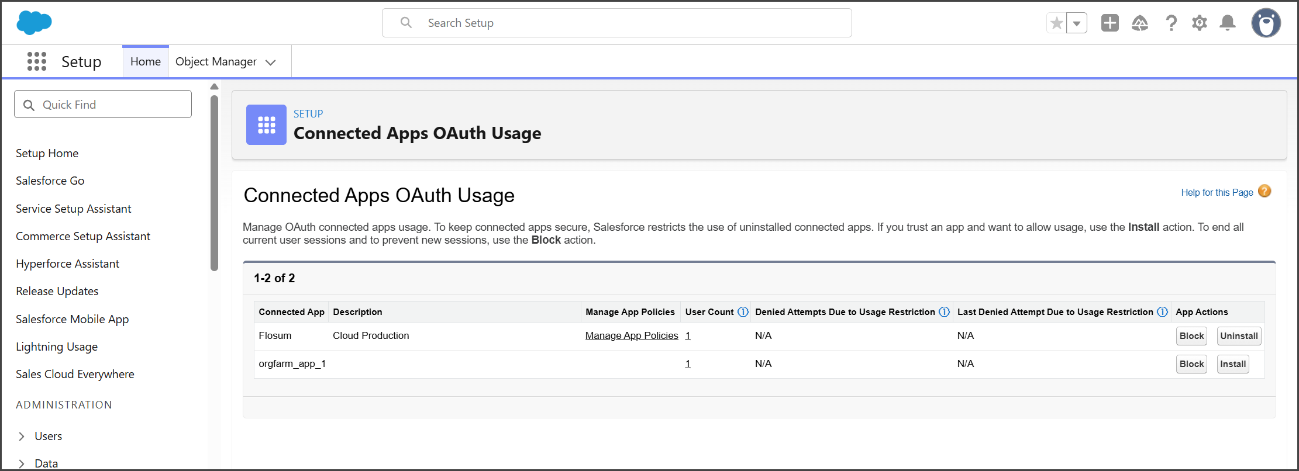1299x471 pixels.
Task: Expand the Object Manager tab dropdown
Action: [270, 62]
